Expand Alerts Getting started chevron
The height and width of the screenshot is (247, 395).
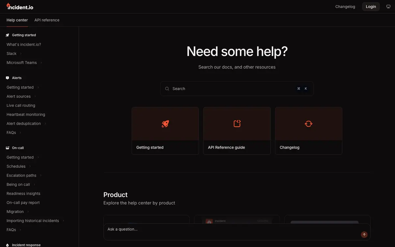[38, 87]
